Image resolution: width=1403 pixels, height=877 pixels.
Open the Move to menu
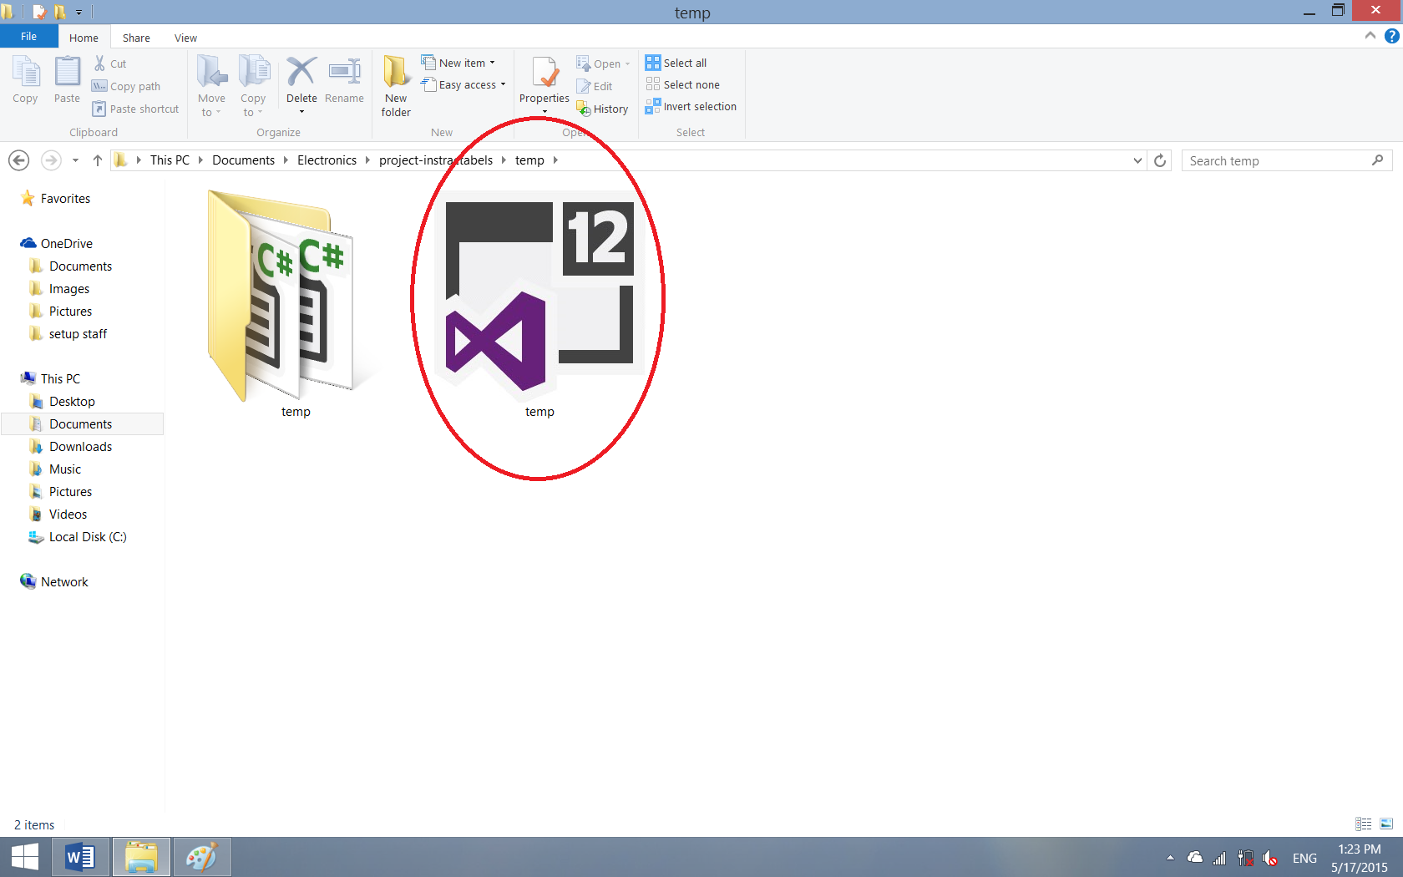[211, 86]
